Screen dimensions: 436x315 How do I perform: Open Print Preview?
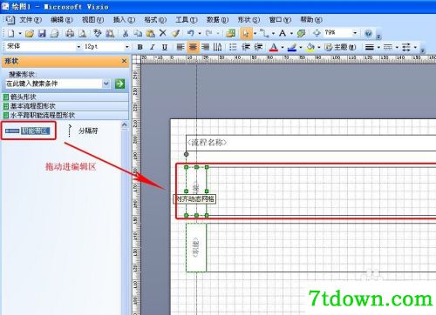83,33
